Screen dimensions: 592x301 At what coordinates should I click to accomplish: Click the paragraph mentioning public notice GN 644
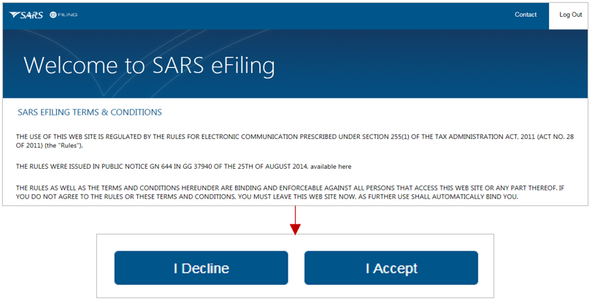(x=183, y=167)
